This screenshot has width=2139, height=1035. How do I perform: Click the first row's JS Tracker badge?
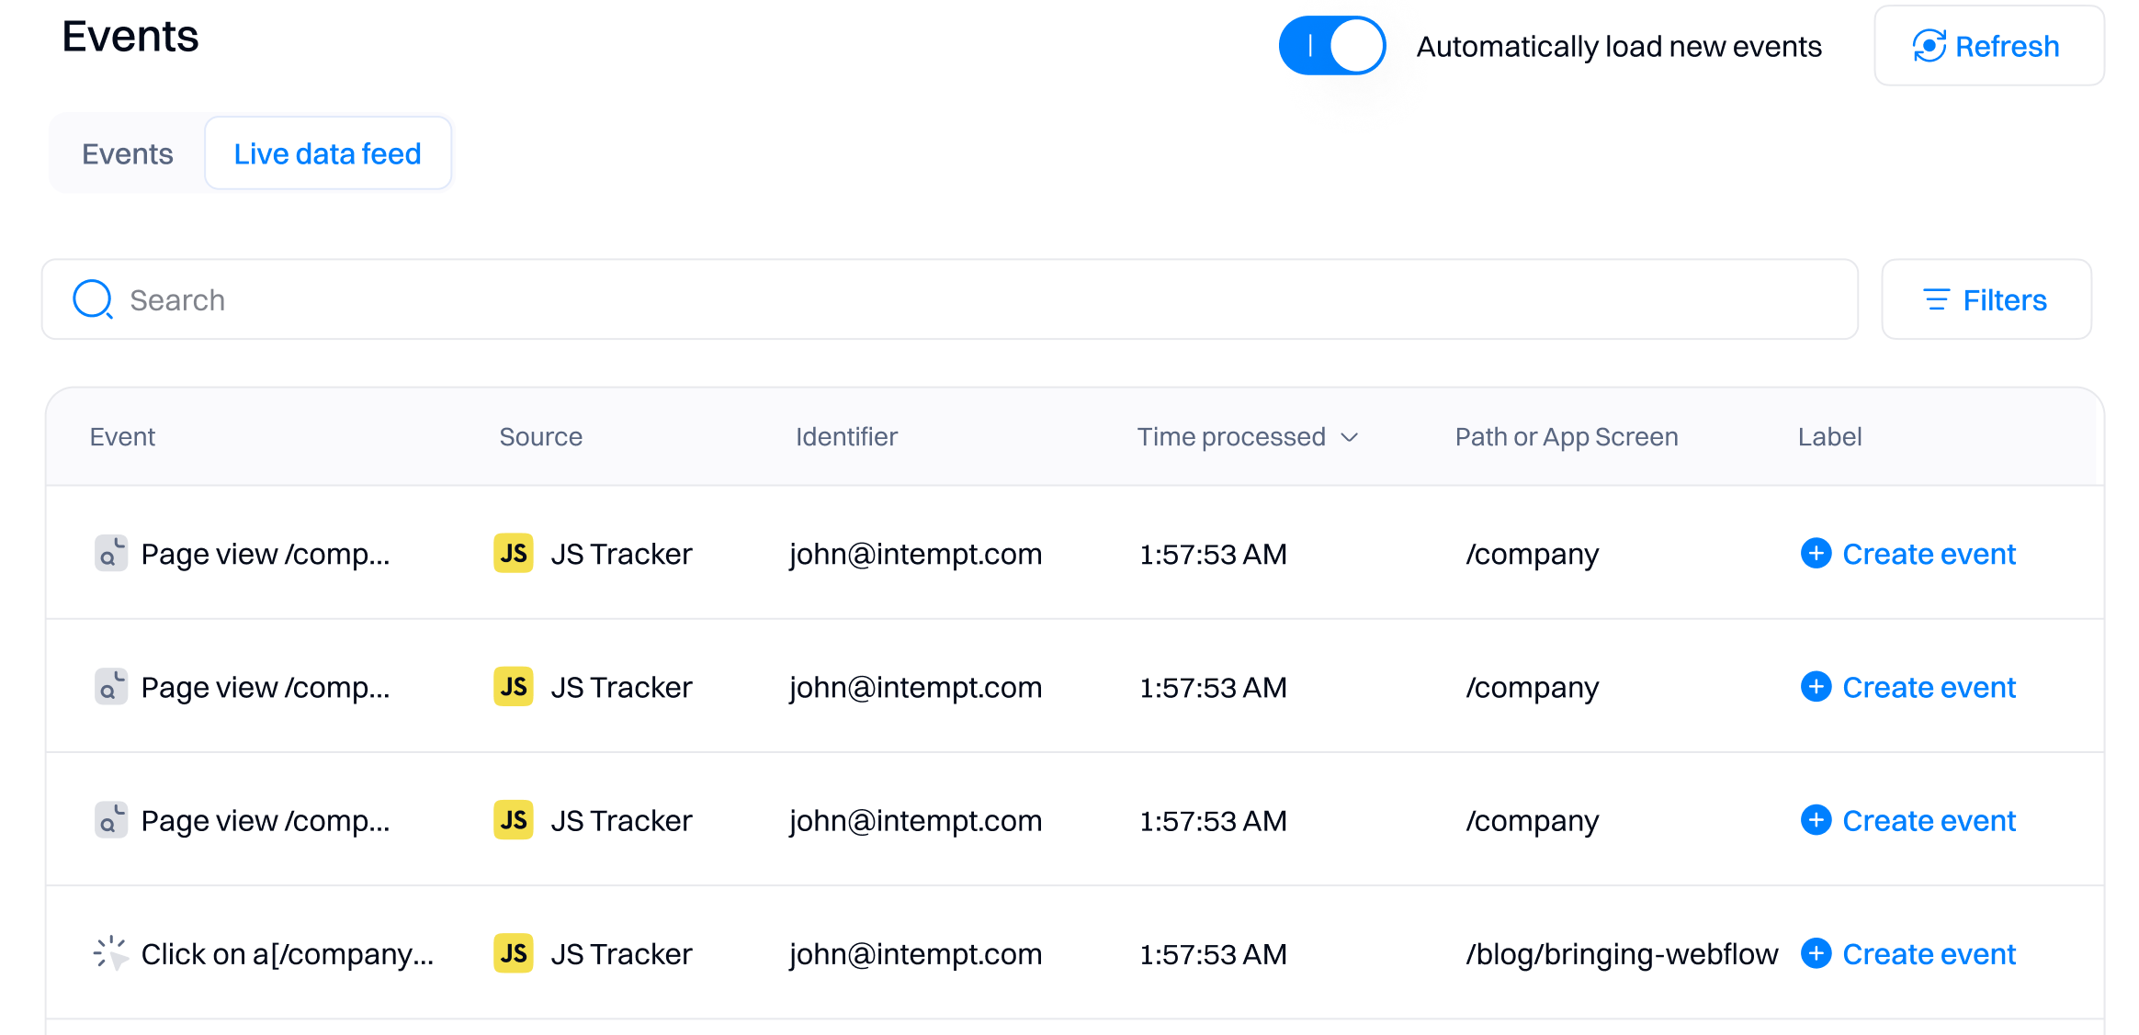pos(513,554)
